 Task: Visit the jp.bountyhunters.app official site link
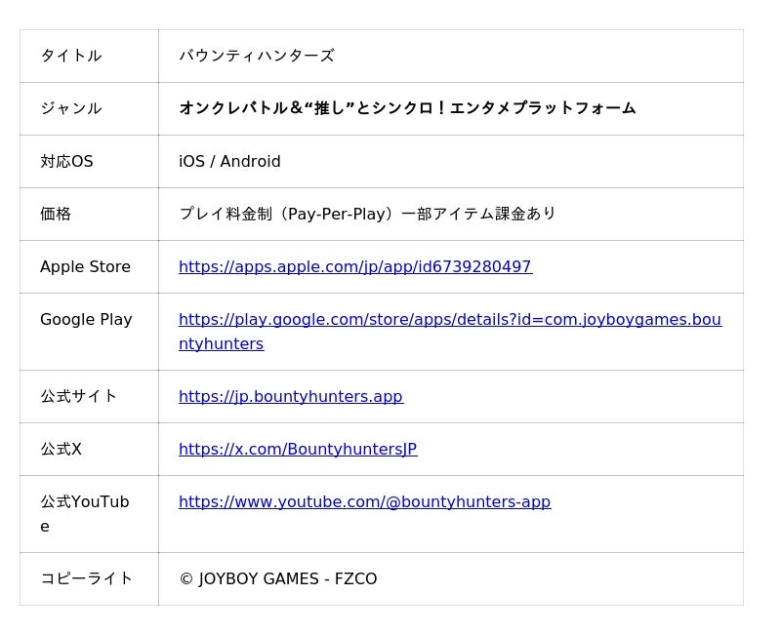(290, 396)
